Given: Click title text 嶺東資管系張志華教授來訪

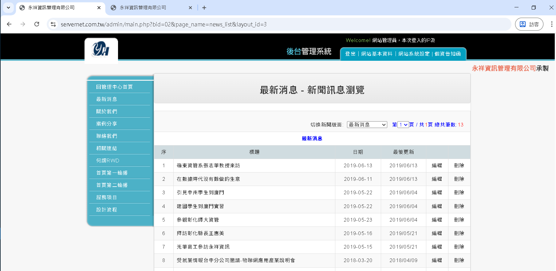Looking at the screenshot, I should pos(208,165).
